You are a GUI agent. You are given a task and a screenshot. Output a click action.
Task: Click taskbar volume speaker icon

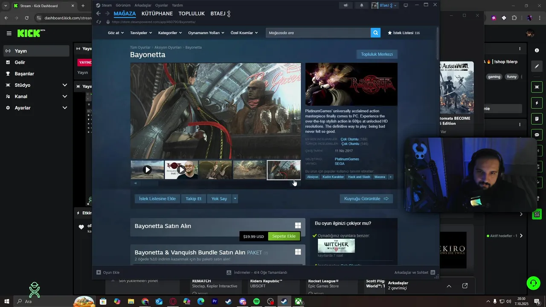point(508,301)
